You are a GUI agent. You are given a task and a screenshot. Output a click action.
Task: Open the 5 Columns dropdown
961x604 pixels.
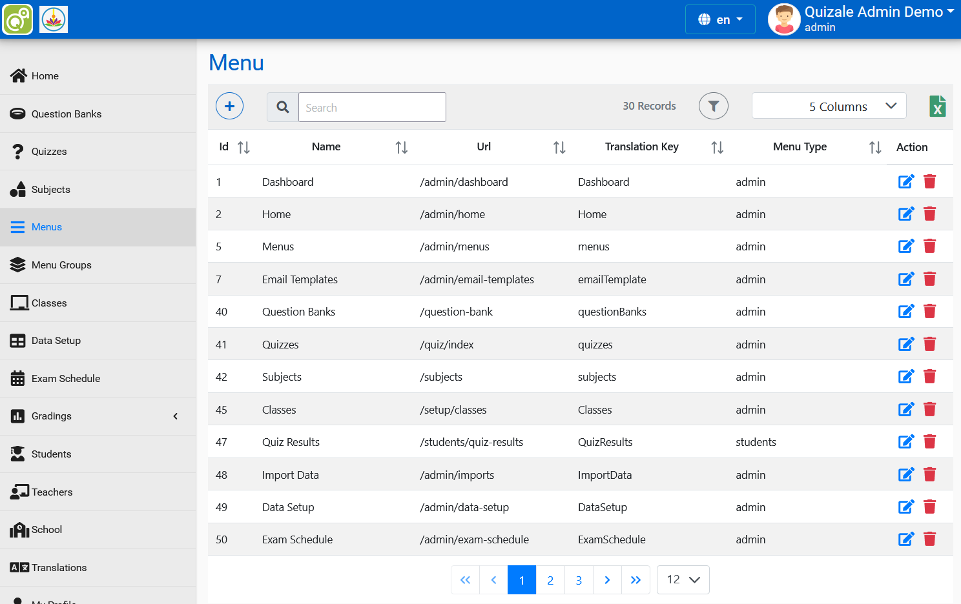coord(829,106)
